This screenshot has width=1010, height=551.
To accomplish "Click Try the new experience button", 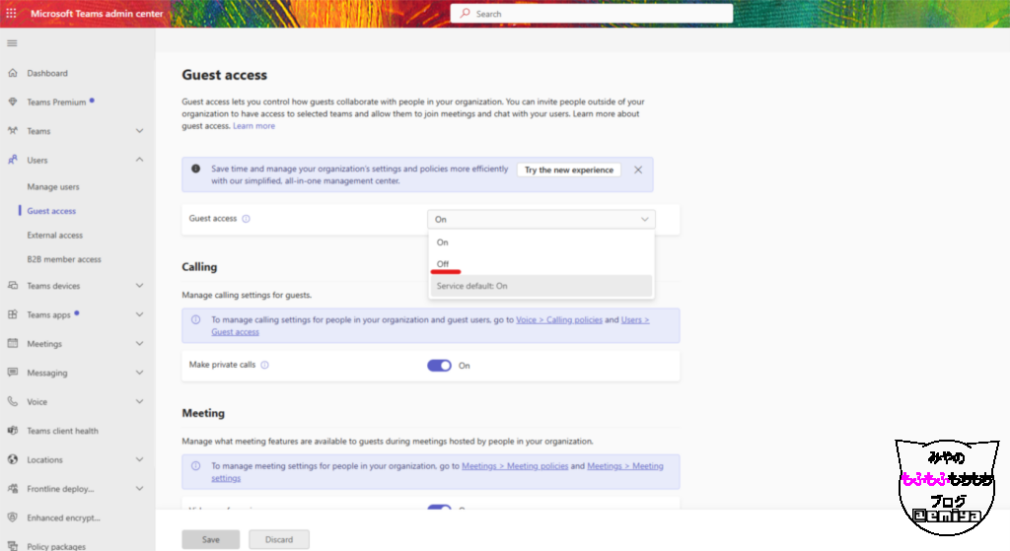I will [x=569, y=170].
